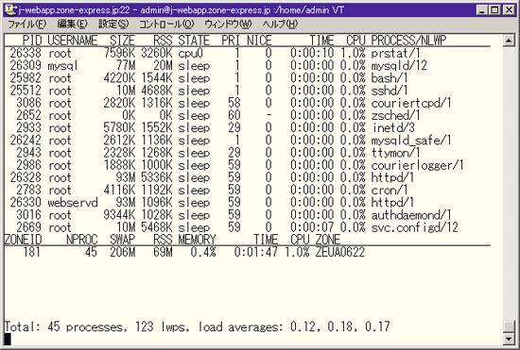Click the mysqld_safe/1 process name
520x350 pixels.
[411, 141]
